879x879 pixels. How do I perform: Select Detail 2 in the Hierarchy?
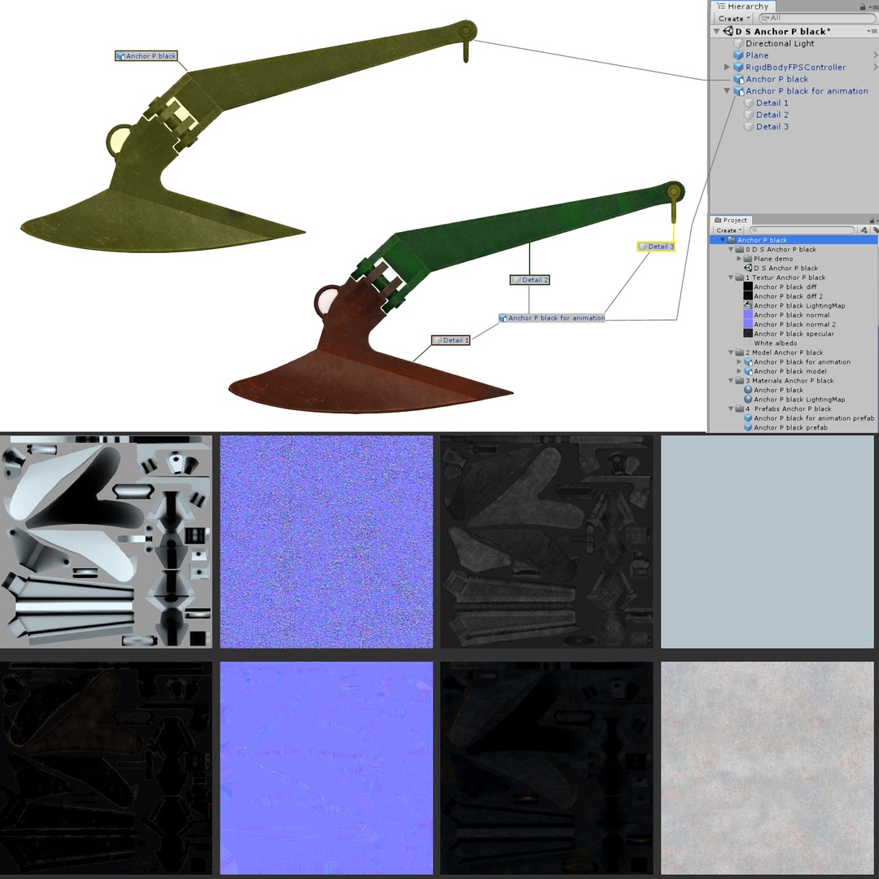(772, 115)
